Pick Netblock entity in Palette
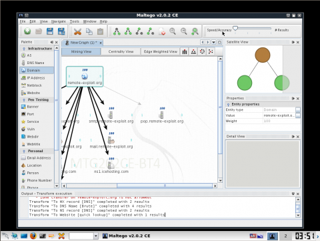The height and width of the screenshot is (241, 320). tap(37, 85)
